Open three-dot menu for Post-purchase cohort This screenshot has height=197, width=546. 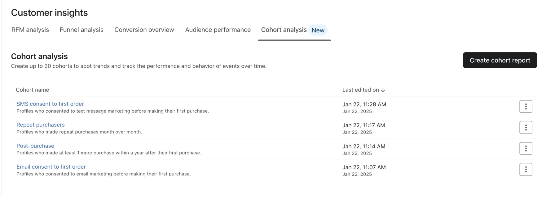point(526,149)
